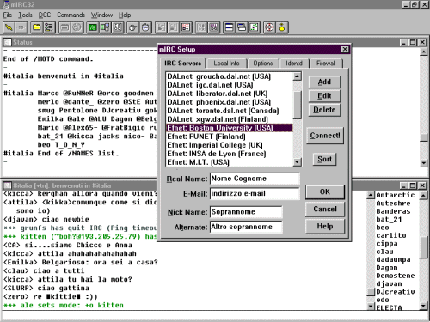Click the Delete server button

(324, 110)
